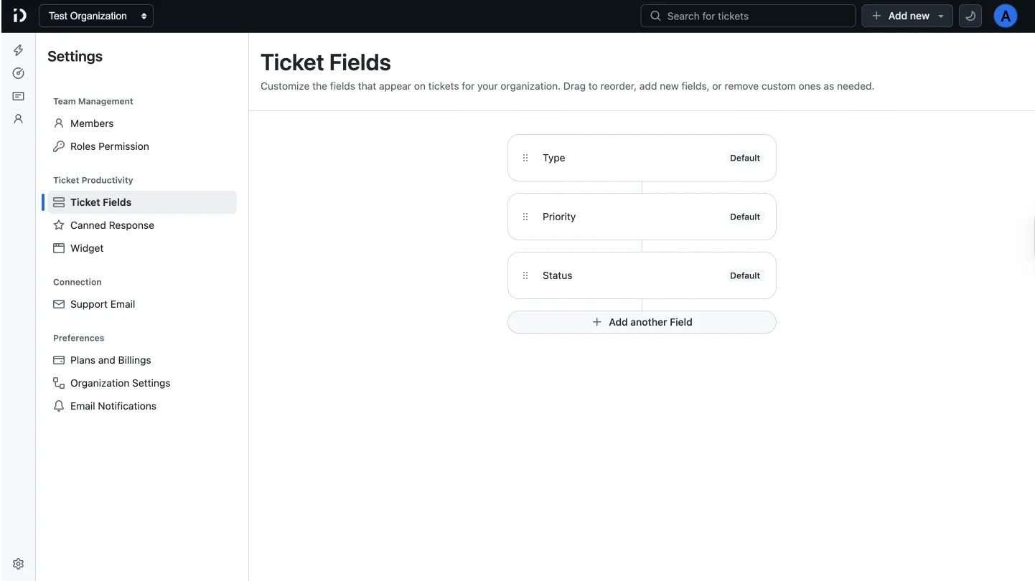Open the contacts person icon in sidebar
1035x581 pixels.
pos(18,118)
